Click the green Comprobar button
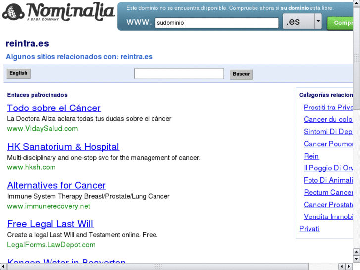 tap(340, 23)
